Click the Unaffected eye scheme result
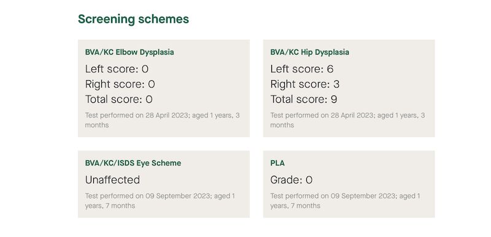Screen dimensions: 491x237 point(112,180)
